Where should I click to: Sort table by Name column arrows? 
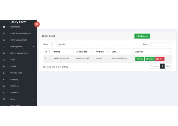(73, 52)
